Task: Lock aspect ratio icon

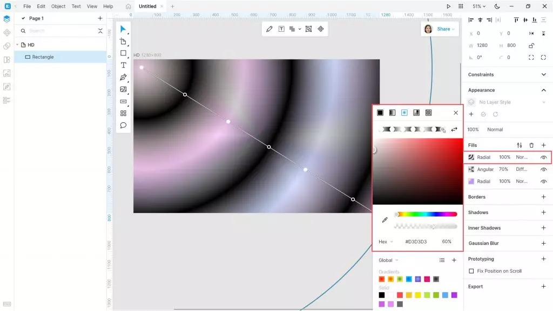Action: pos(531,45)
